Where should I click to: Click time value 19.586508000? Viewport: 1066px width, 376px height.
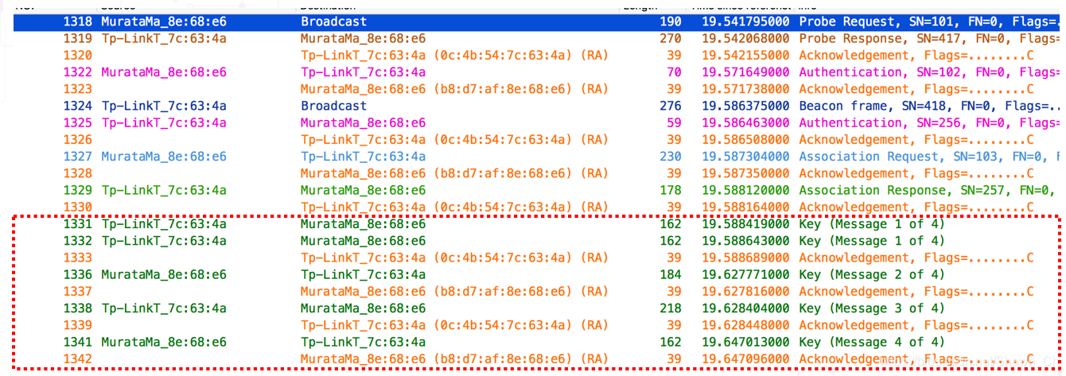pyautogui.click(x=746, y=140)
